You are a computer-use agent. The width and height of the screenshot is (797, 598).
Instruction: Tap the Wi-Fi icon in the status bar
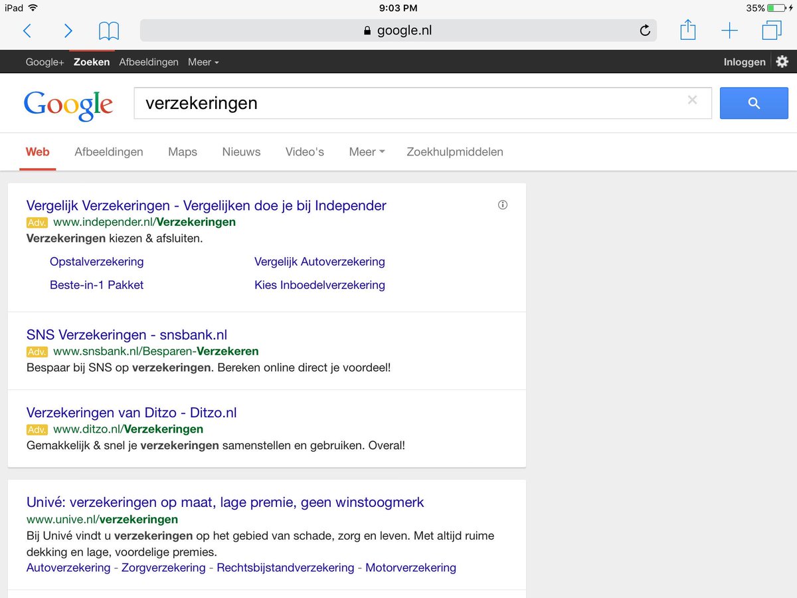[x=33, y=8]
